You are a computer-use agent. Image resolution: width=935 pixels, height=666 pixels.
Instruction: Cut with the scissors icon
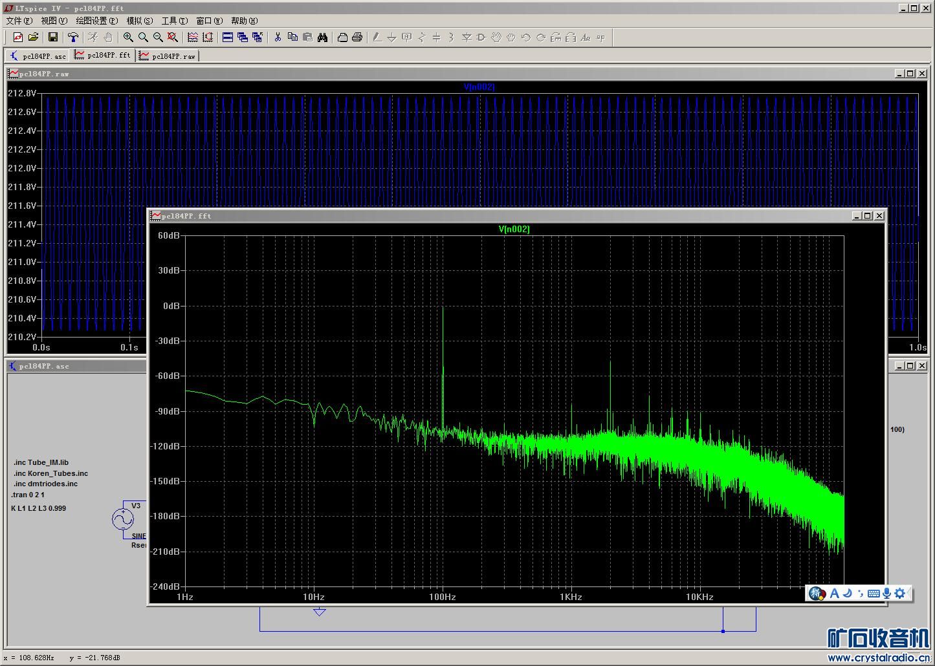point(278,38)
